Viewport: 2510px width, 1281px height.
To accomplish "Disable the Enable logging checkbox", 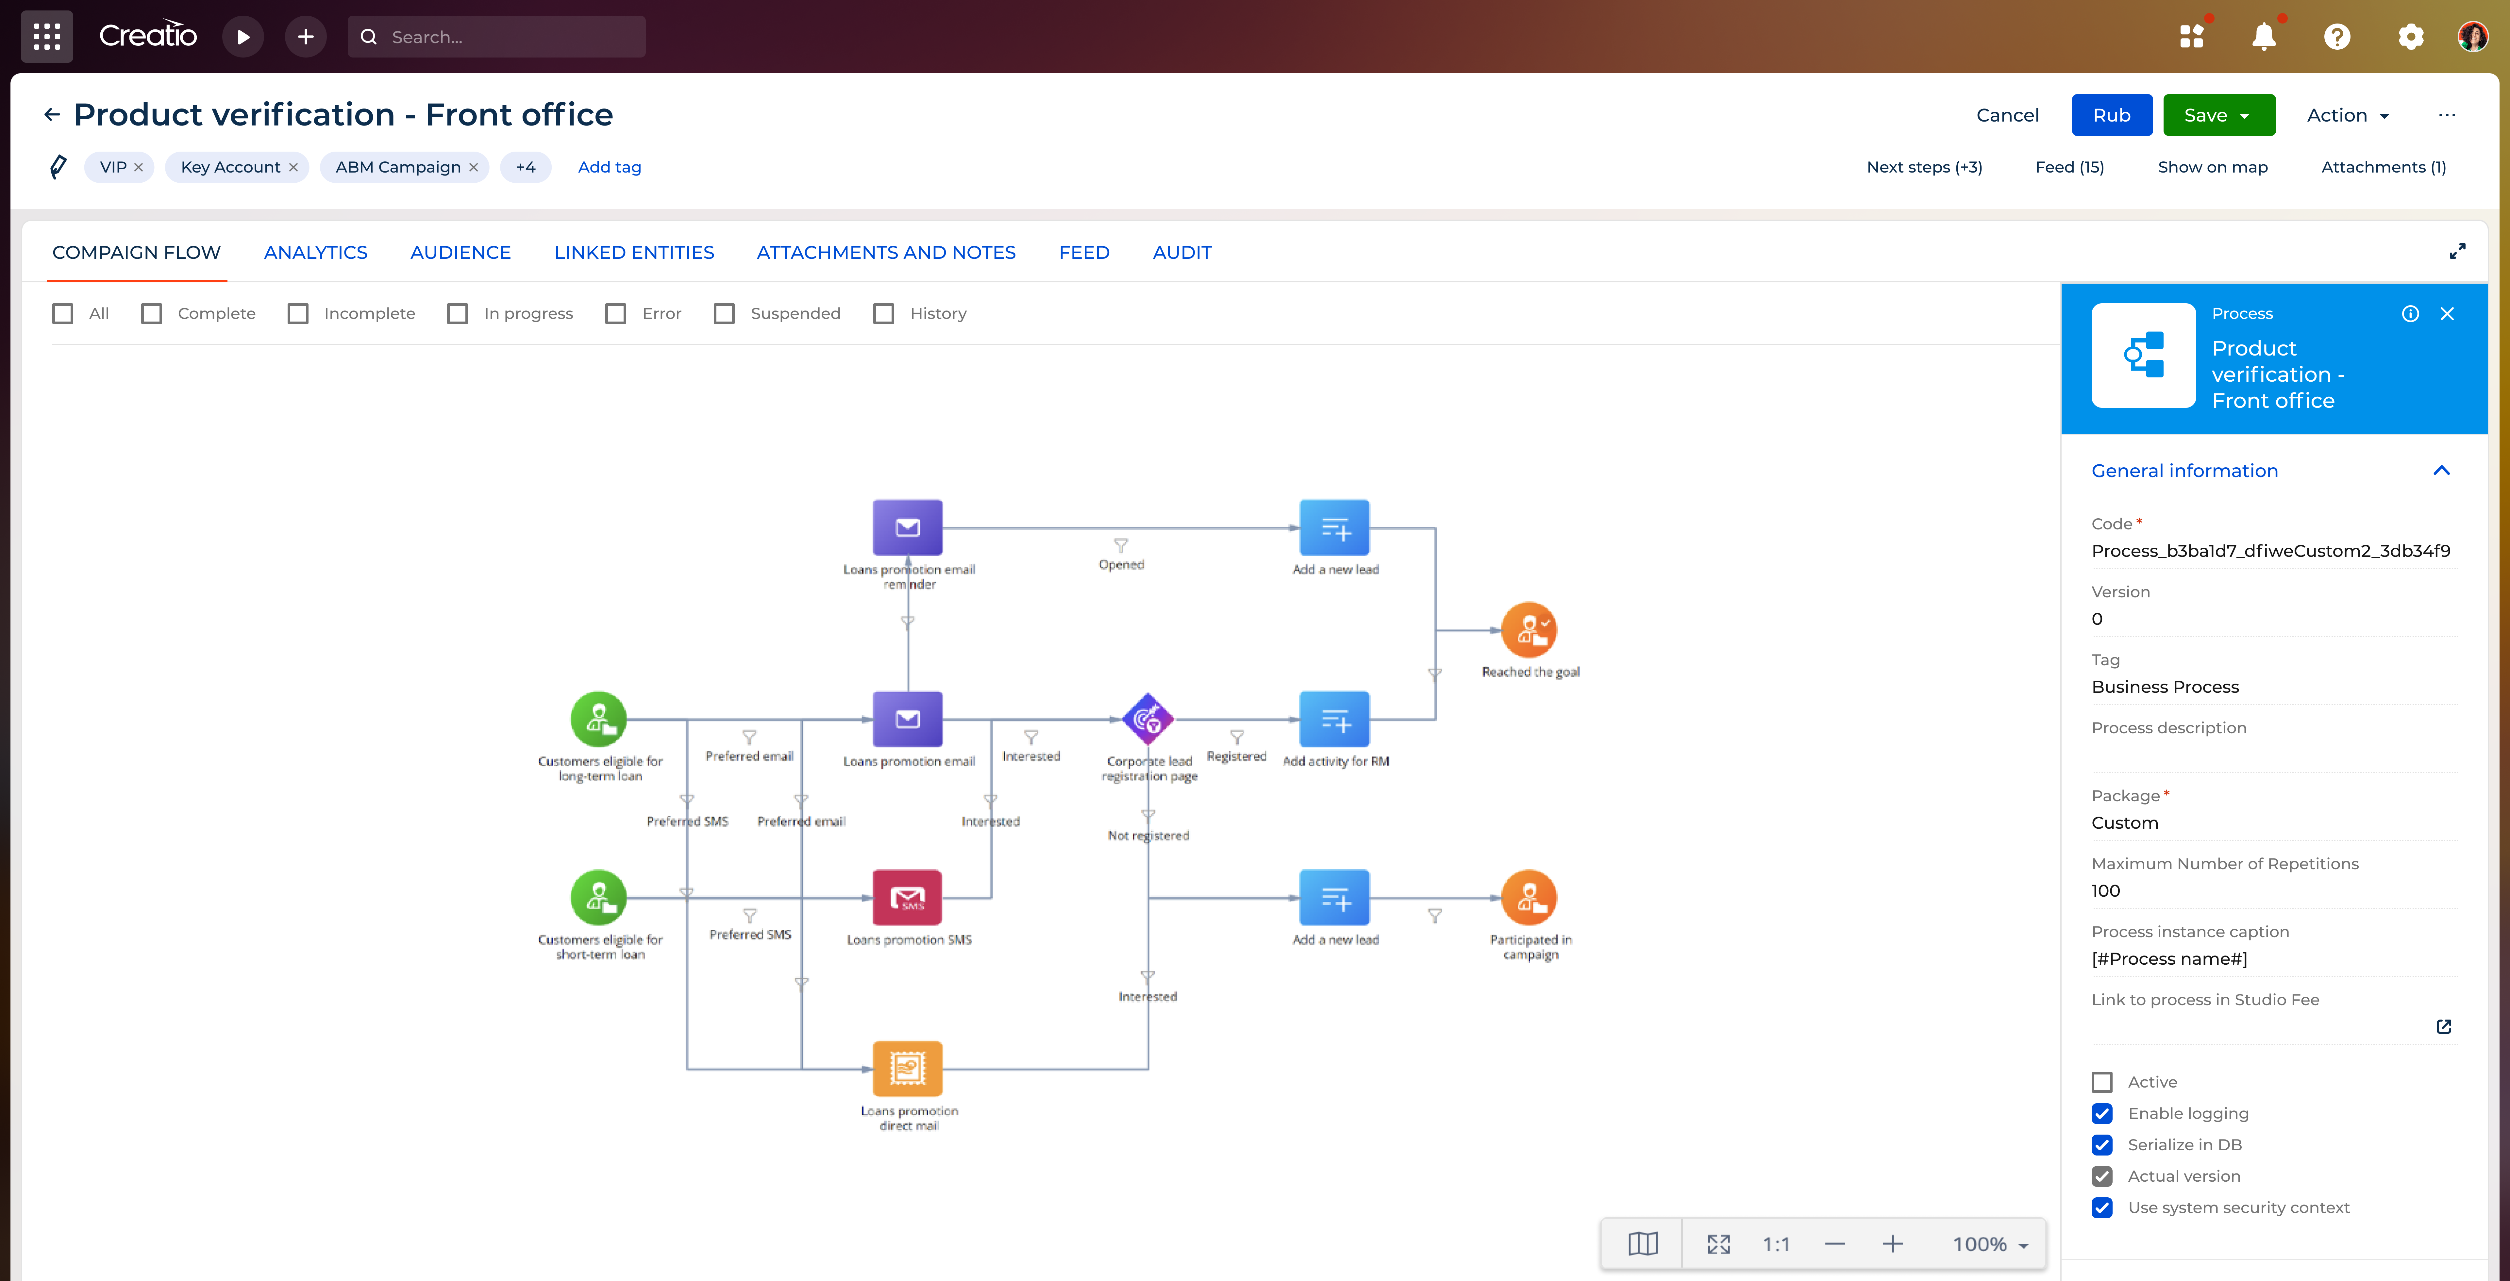I will pos(2102,1113).
